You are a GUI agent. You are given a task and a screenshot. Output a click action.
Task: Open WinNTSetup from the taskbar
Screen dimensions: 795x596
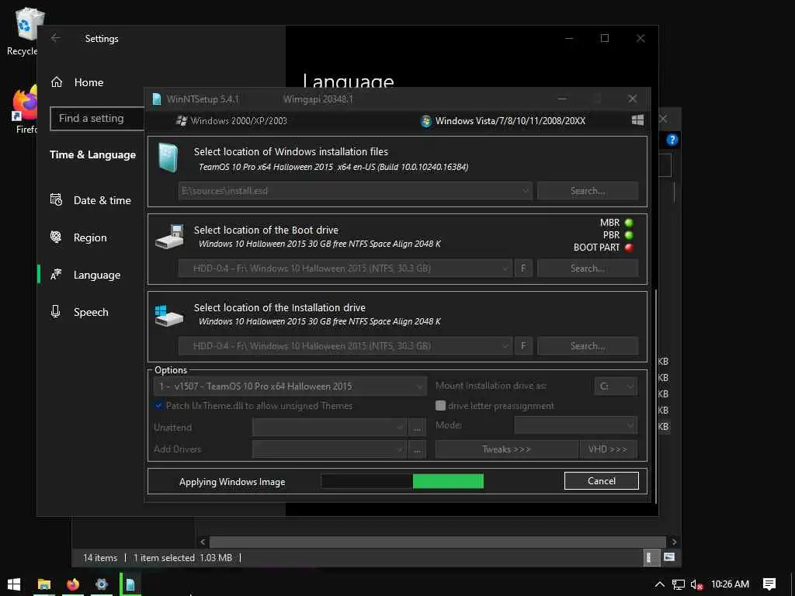click(130, 584)
